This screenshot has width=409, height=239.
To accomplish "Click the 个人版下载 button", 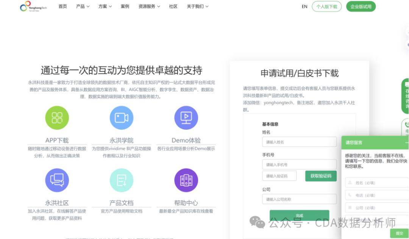I will (x=326, y=6).
